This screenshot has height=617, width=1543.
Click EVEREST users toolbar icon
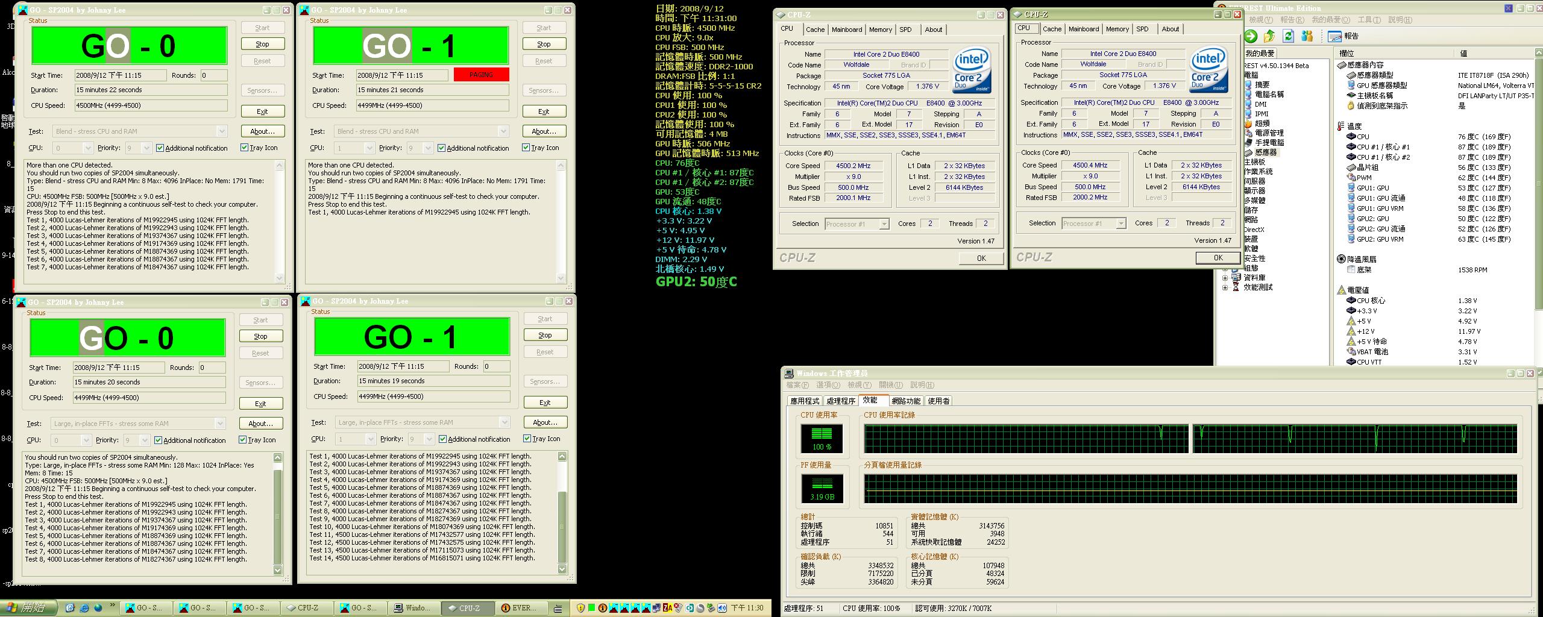[1307, 36]
